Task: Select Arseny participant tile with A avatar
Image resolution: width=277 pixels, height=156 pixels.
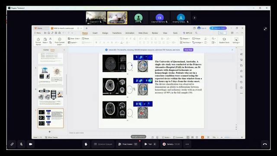Action: coord(181,18)
